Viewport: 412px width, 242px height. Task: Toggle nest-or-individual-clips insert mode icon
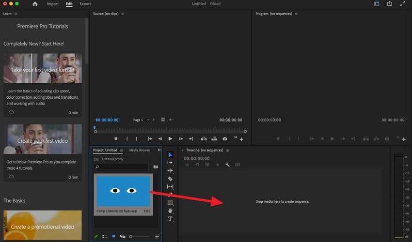click(187, 165)
